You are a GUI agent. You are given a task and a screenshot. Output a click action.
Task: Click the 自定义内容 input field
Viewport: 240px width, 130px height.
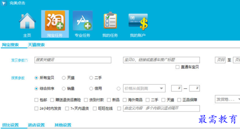click(x=161, y=109)
